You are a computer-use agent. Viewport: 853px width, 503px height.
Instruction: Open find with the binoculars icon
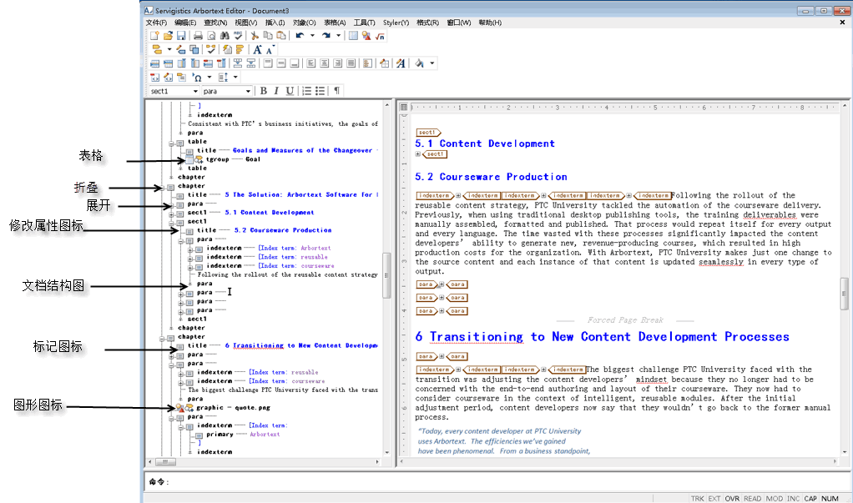(225, 36)
